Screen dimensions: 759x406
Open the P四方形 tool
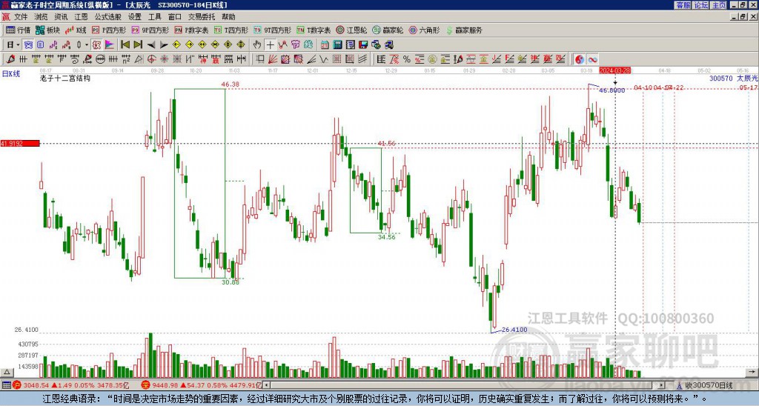pyautogui.click(x=109, y=30)
